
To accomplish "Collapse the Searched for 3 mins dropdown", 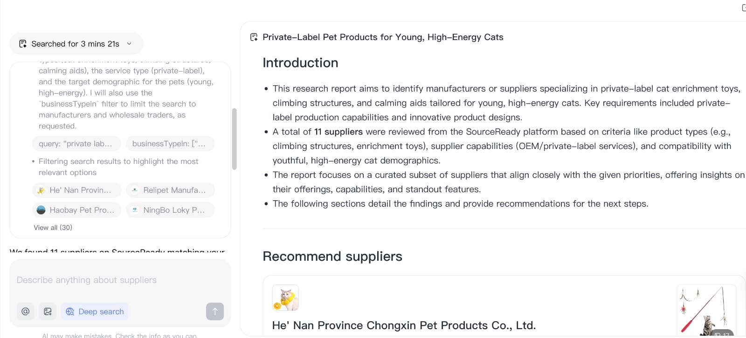I will pyautogui.click(x=129, y=44).
